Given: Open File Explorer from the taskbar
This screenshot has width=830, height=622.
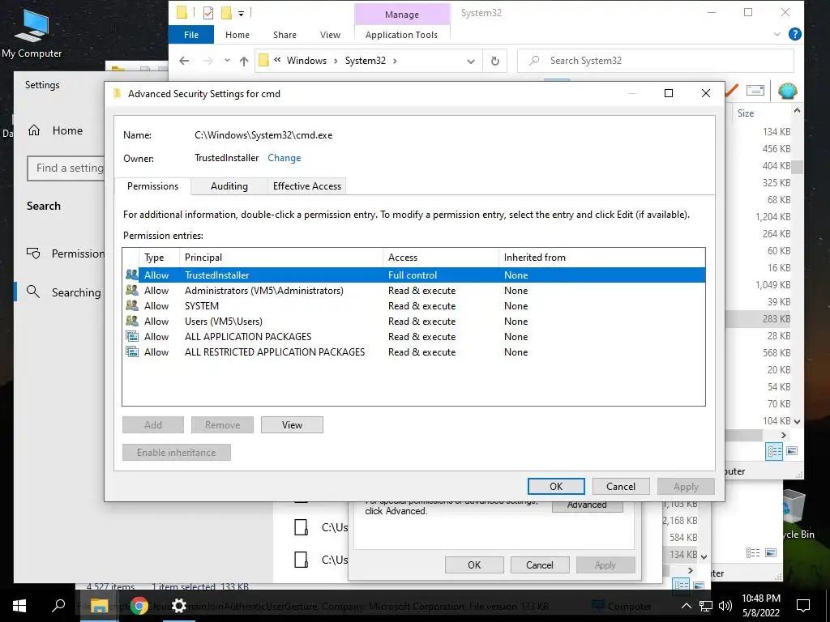Looking at the screenshot, I should tap(99, 606).
